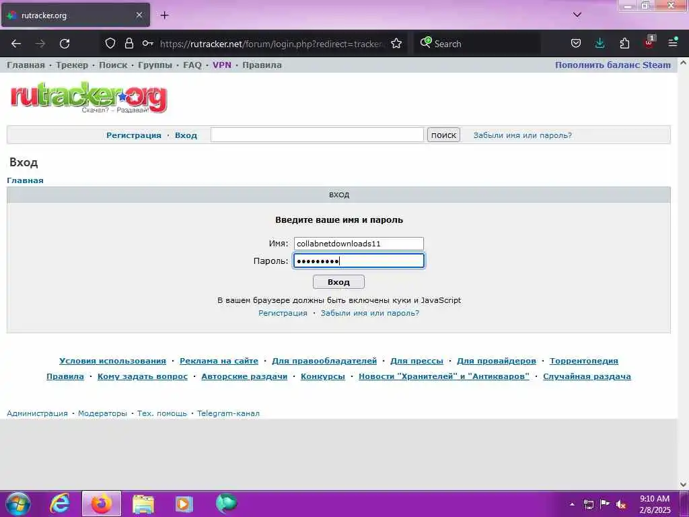
Task: Click the page scrollbar down arrow
Action: pyautogui.click(x=683, y=485)
